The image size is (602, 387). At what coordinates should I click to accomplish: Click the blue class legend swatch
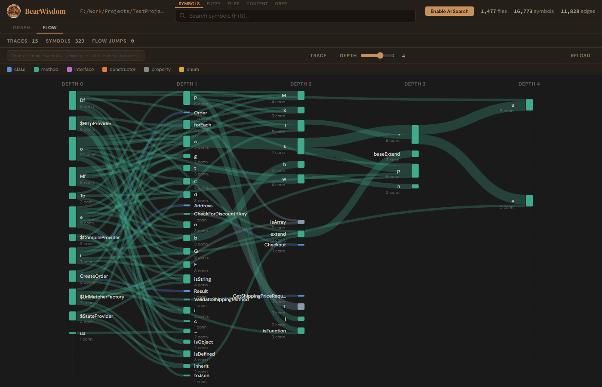pyautogui.click(x=9, y=69)
